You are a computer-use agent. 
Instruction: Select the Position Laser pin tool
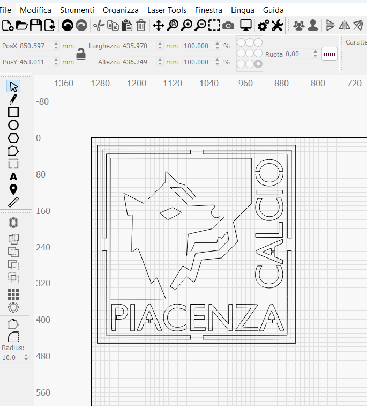pyautogui.click(x=13, y=189)
